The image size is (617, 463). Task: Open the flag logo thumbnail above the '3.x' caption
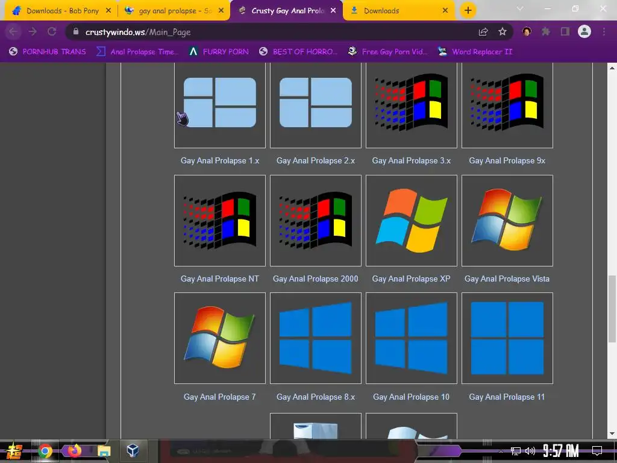pos(411,103)
